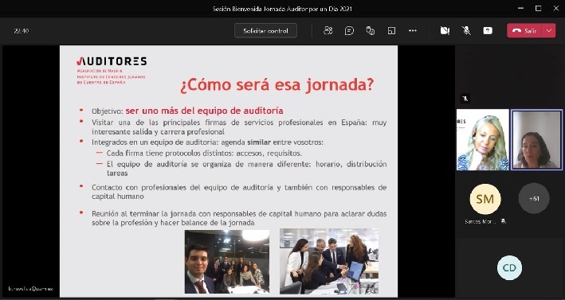Click the share content icon
The height and width of the screenshot is (300, 565).
488,31
